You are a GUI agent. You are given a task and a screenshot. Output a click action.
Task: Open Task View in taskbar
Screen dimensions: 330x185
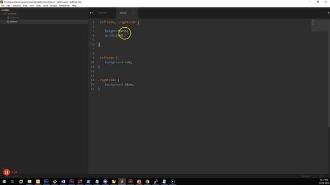pos(12,181)
